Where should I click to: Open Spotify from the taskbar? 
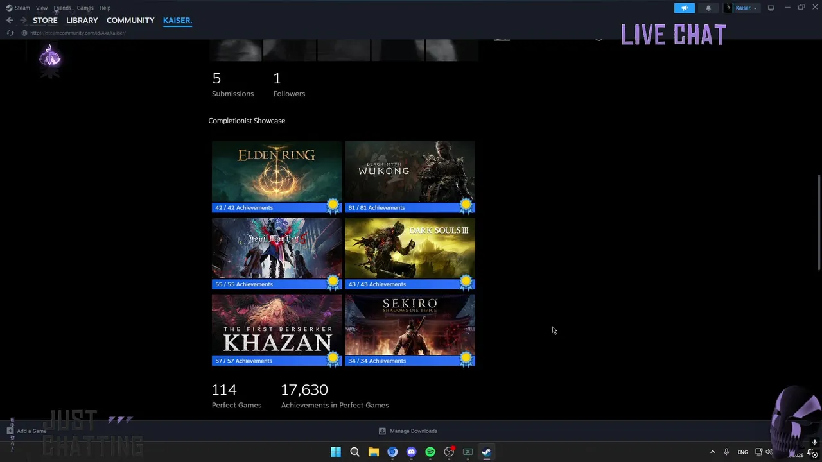430,452
